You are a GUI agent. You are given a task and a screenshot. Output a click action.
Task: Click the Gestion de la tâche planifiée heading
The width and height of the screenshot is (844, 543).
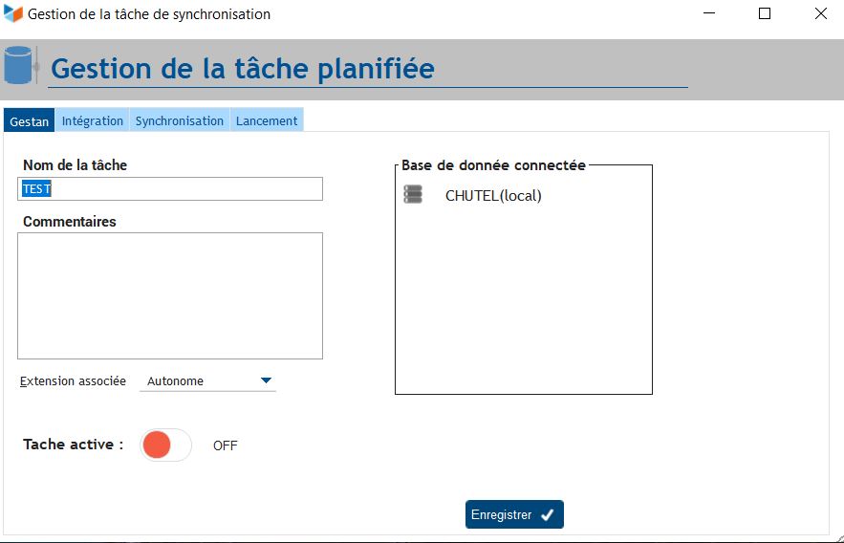[x=243, y=69]
